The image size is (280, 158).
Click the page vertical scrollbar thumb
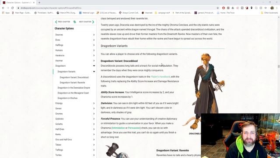279,66
